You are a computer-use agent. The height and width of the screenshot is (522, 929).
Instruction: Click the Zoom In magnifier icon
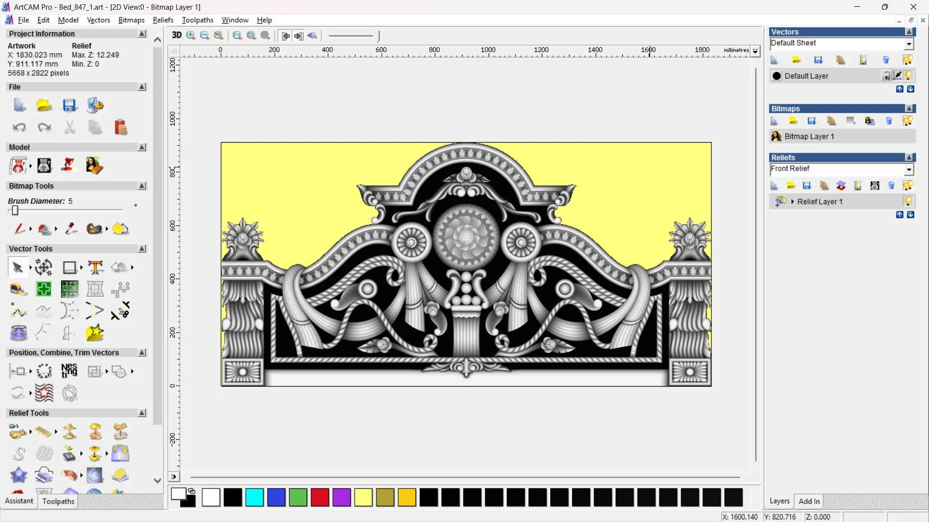[191, 35]
